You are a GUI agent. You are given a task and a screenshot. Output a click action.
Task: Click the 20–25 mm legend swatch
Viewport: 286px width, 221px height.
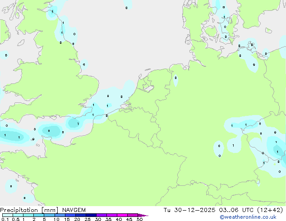pos(80,215)
